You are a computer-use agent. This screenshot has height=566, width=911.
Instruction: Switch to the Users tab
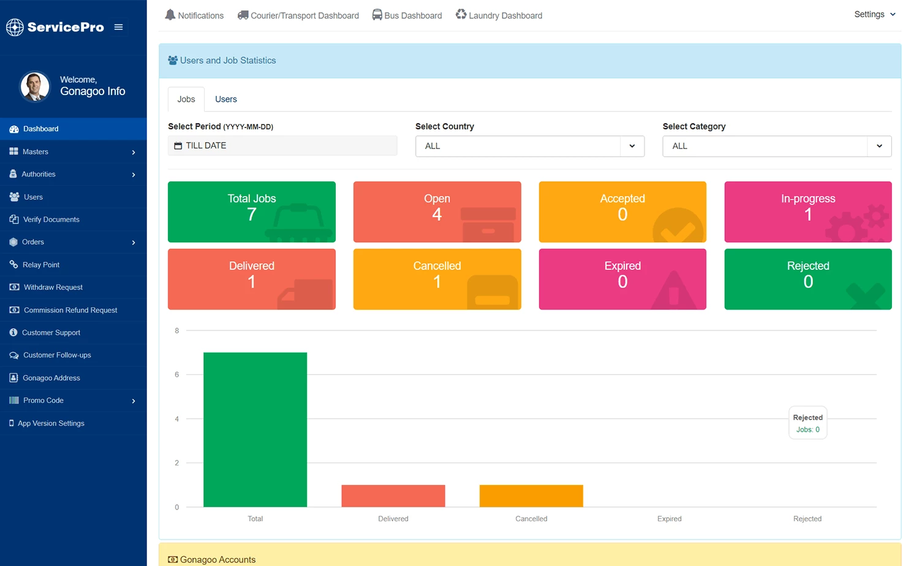tap(225, 99)
